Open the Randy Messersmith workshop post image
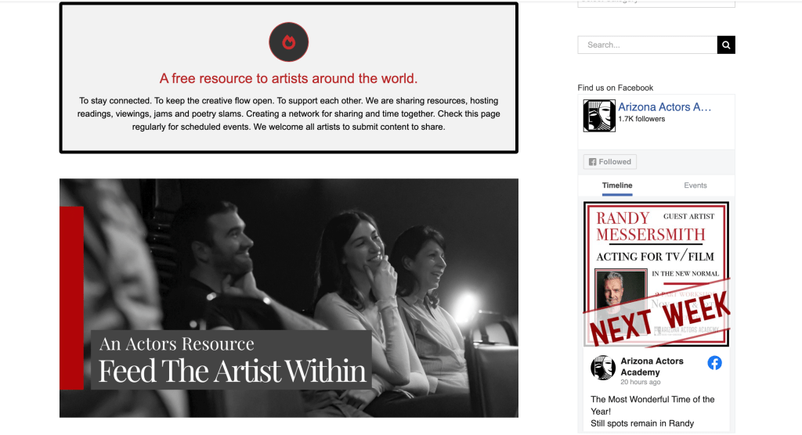Screen dimensions: 802x435 656,274
